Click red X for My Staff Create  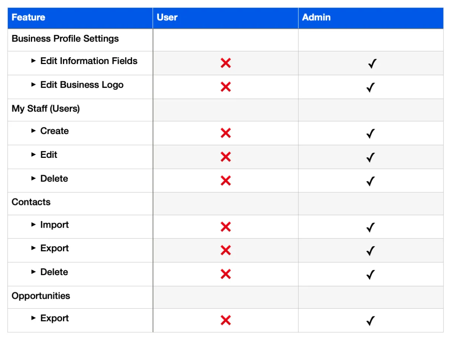pos(226,133)
